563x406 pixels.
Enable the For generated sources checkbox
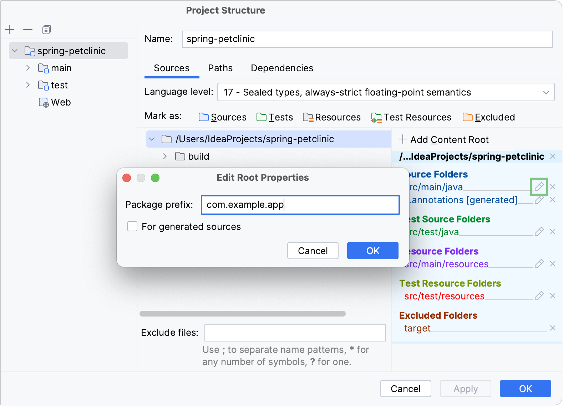pos(132,226)
